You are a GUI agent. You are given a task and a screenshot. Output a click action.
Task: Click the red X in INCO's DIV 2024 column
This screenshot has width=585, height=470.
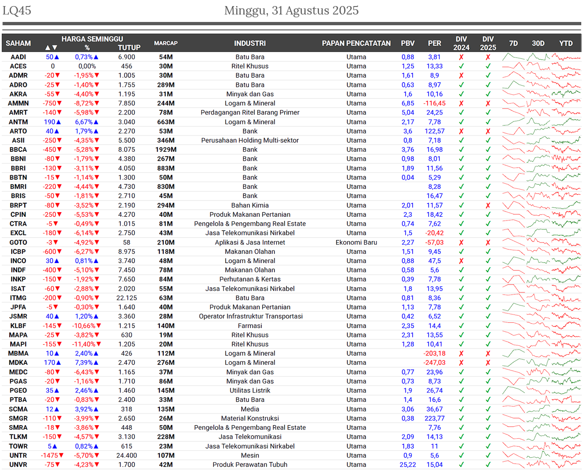point(461,261)
